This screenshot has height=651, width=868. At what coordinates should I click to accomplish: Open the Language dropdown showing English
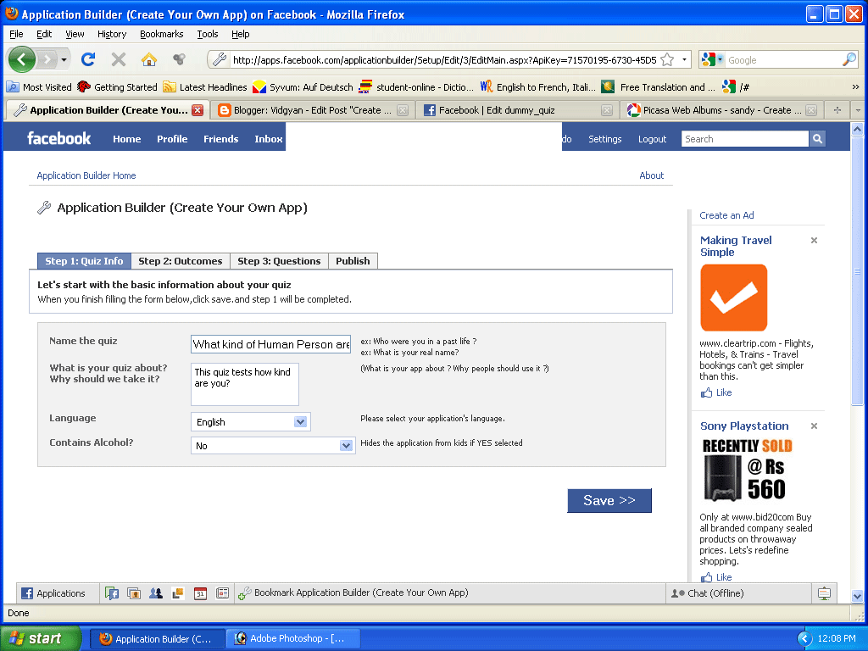pos(251,422)
